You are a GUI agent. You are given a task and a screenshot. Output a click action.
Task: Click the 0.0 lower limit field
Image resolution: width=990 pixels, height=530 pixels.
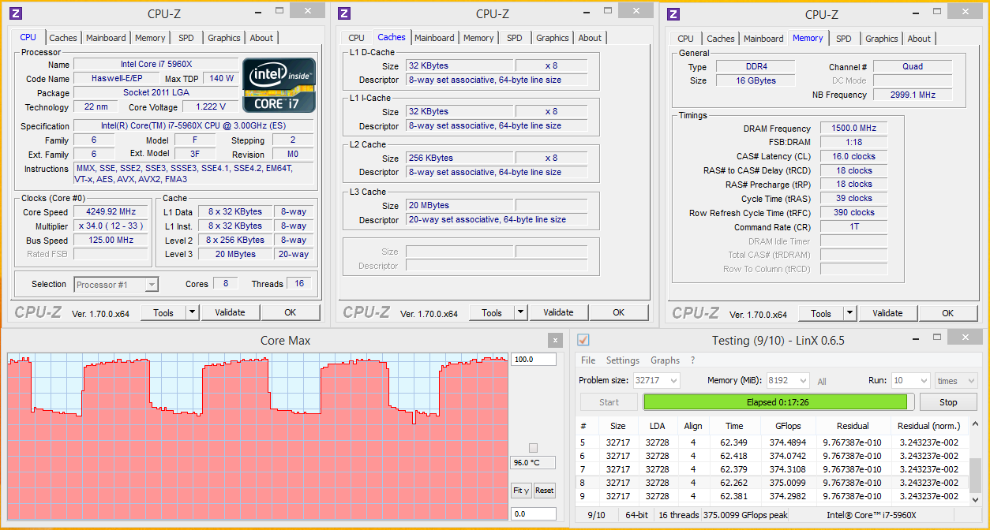point(533,513)
